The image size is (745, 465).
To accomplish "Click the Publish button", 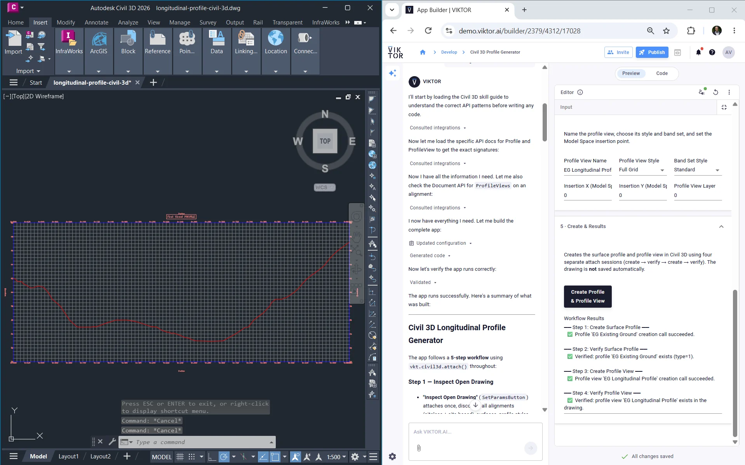I will (x=652, y=52).
